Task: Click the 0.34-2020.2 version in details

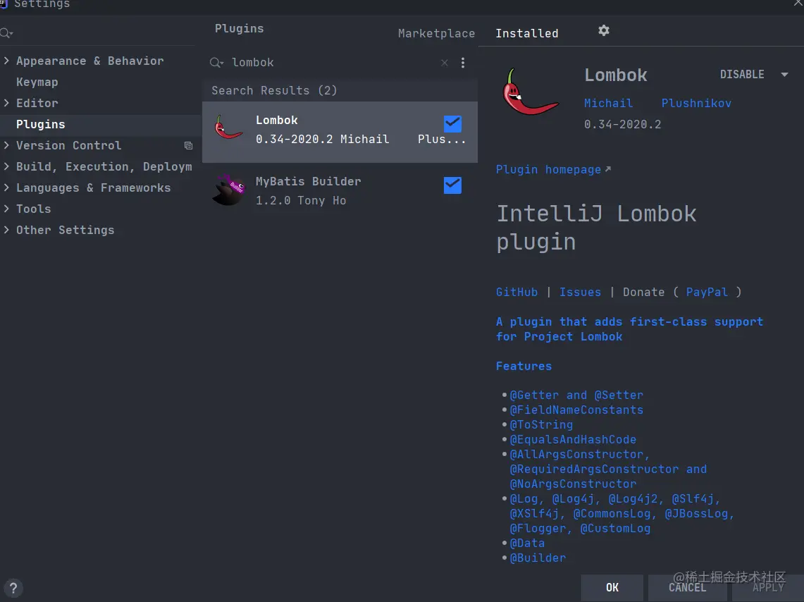Action: [x=622, y=125]
